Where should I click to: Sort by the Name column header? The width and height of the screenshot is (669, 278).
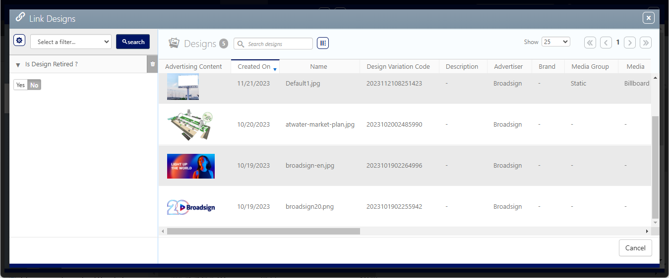coord(318,66)
